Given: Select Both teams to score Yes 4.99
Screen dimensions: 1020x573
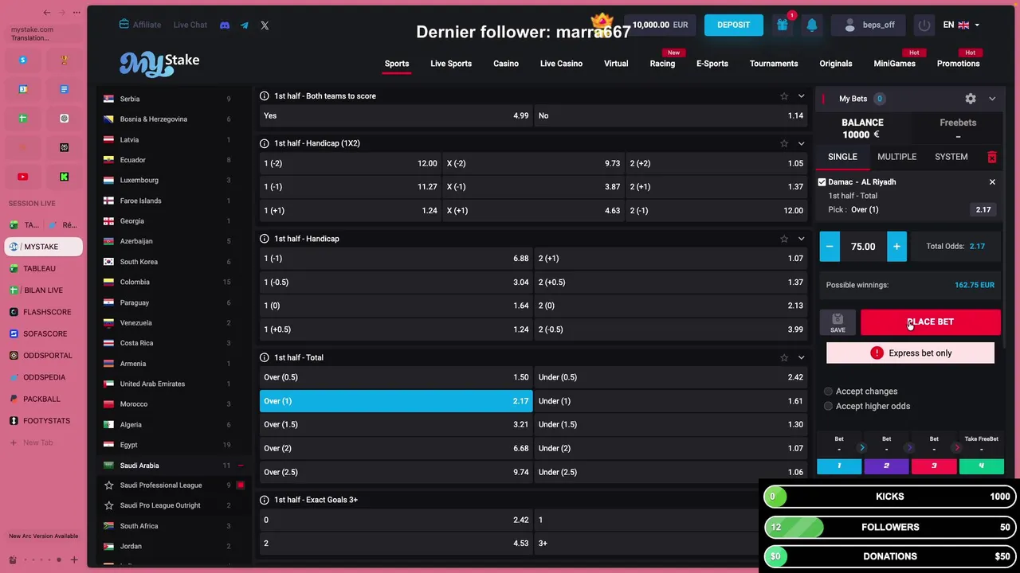Looking at the screenshot, I should tap(396, 115).
